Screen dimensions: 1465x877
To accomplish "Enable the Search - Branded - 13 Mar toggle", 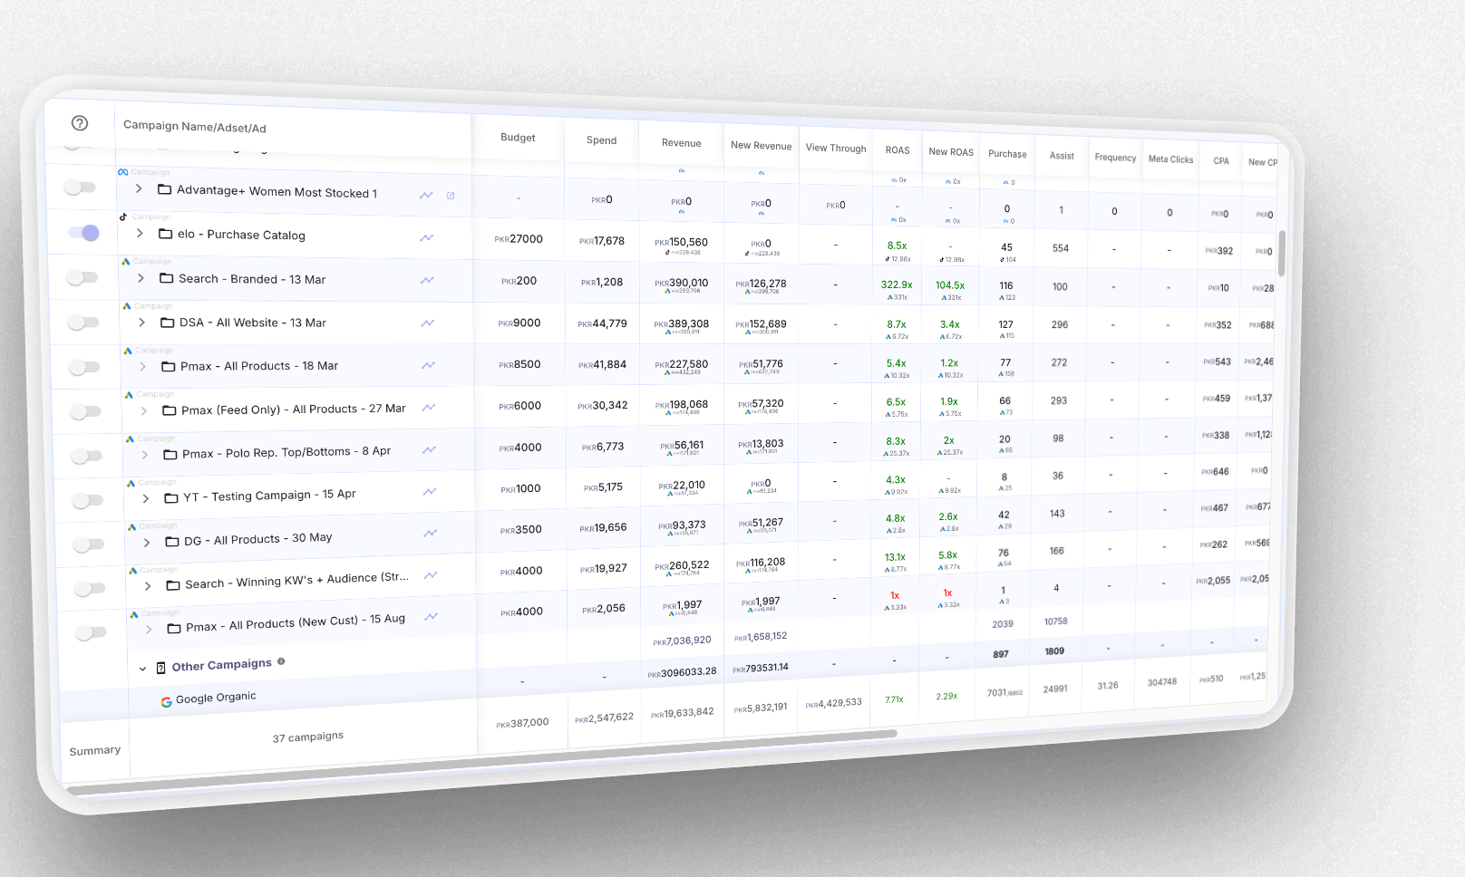I will 82,277.
